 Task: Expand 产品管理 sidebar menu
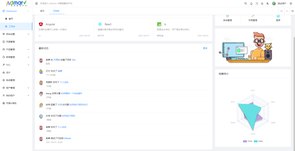coord(16,50)
